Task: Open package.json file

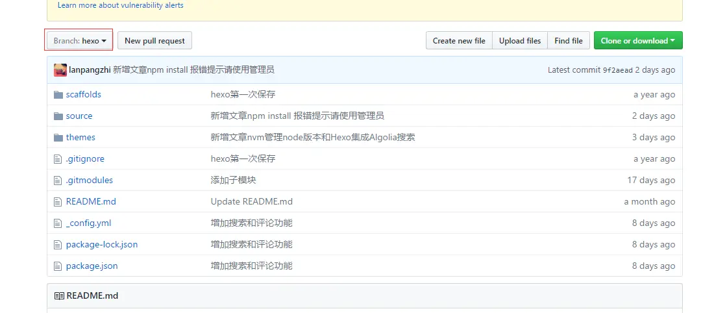Action: (92, 266)
